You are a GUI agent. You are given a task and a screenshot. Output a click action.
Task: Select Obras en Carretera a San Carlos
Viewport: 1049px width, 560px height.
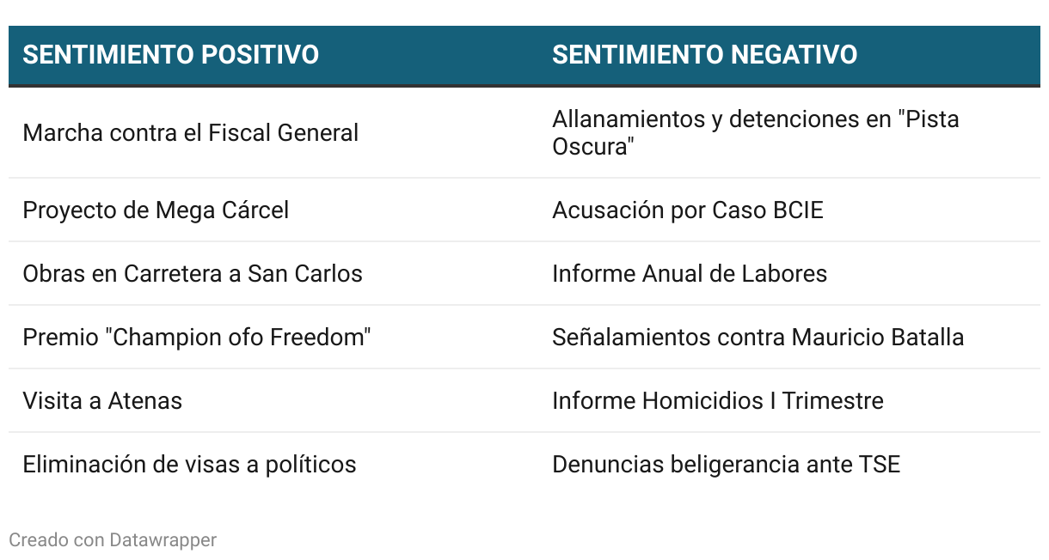point(193,274)
